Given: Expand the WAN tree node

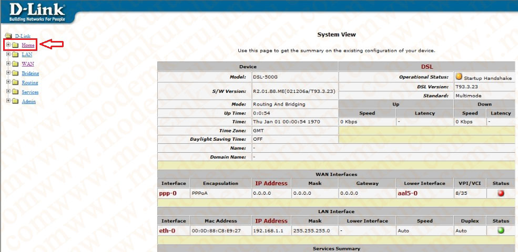Looking at the screenshot, I should pyautogui.click(x=8, y=64).
